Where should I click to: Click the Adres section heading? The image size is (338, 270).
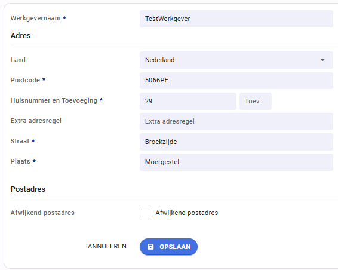(x=20, y=36)
